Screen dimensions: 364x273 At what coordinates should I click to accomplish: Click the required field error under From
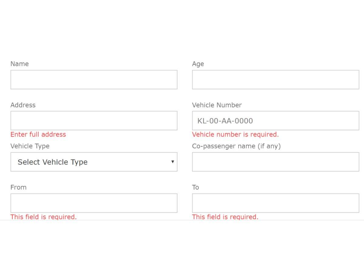coord(43,217)
